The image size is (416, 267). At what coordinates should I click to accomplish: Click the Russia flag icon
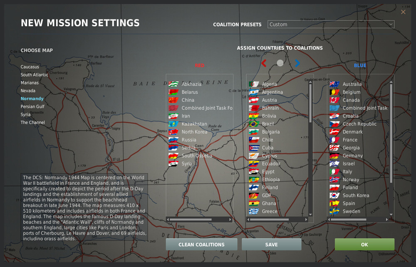click(x=173, y=140)
